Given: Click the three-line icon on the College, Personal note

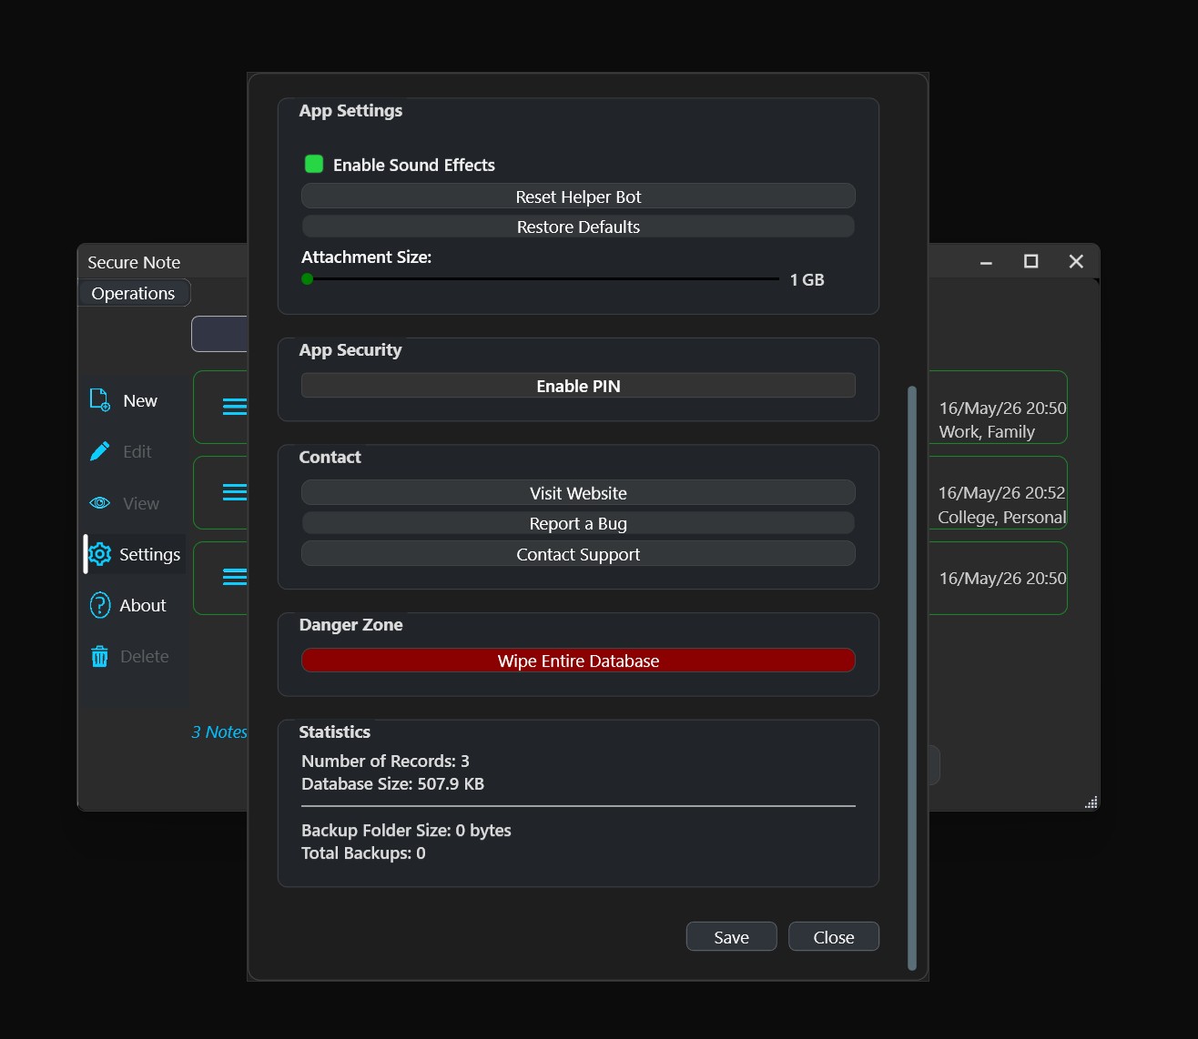Looking at the screenshot, I should 235,492.
